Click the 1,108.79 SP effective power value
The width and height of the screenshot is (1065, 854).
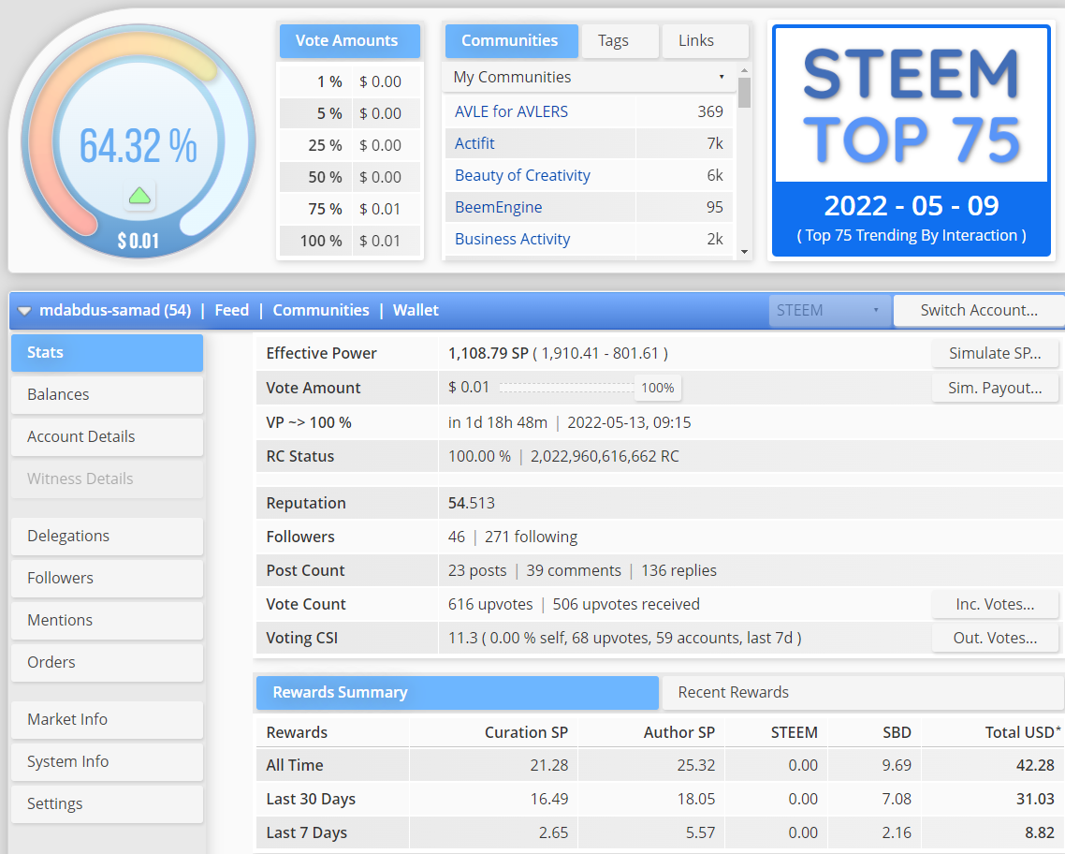pyautogui.click(x=489, y=353)
